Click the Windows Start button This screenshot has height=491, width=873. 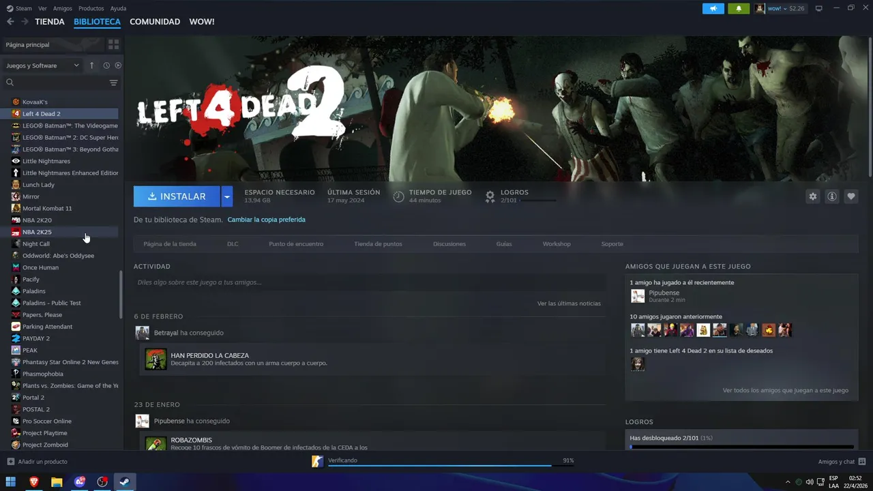11,482
